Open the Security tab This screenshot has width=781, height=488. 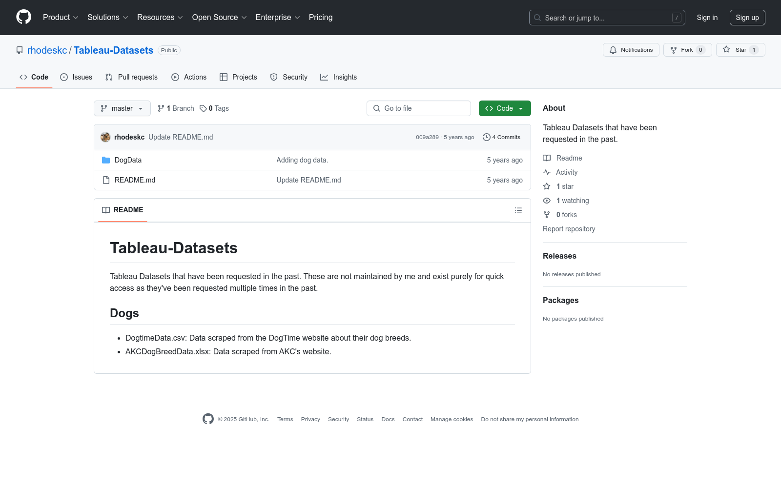click(289, 77)
